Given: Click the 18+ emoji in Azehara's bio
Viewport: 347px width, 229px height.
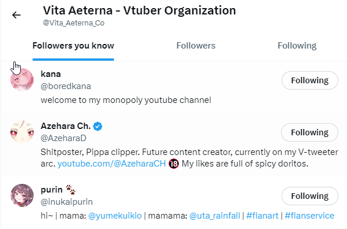Looking at the screenshot, I should coord(174,164).
